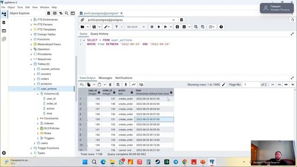Open the No limit rows dropdown
297x167 pixels.
pos(136,27)
